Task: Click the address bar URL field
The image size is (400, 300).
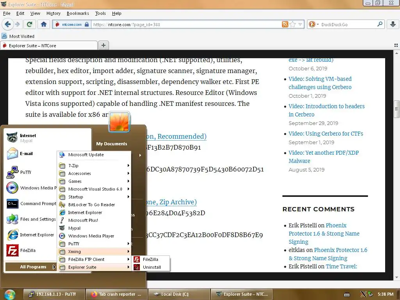Action: point(186,25)
